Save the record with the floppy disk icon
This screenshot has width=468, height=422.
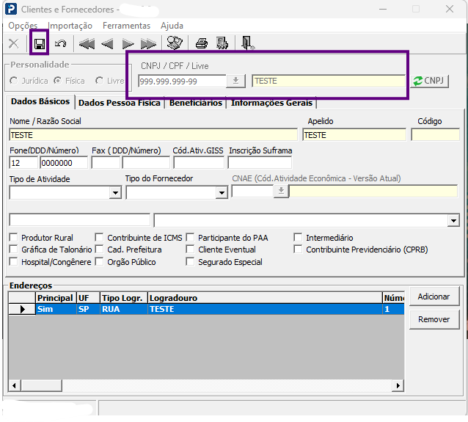pos(40,44)
